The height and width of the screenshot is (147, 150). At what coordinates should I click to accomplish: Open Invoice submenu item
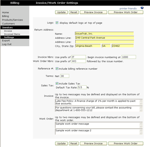click(x=8, y=31)
